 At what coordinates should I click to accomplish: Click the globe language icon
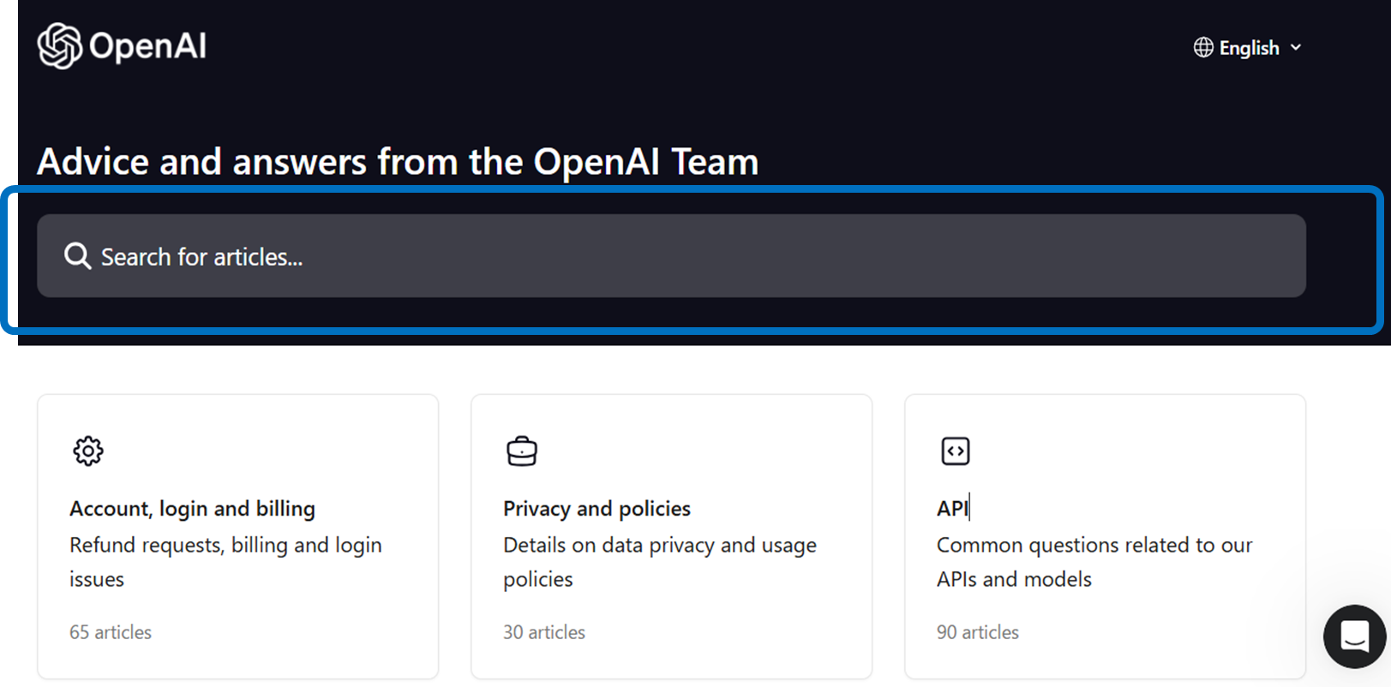(x=1203, y=48)
